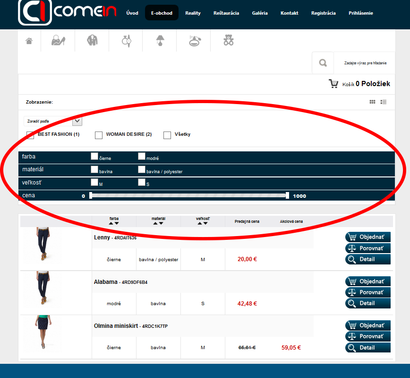This screenshot has width=410, height=378.
Task: Open Detail for Olmina miniskirt
Action: [x=367, y=348]
